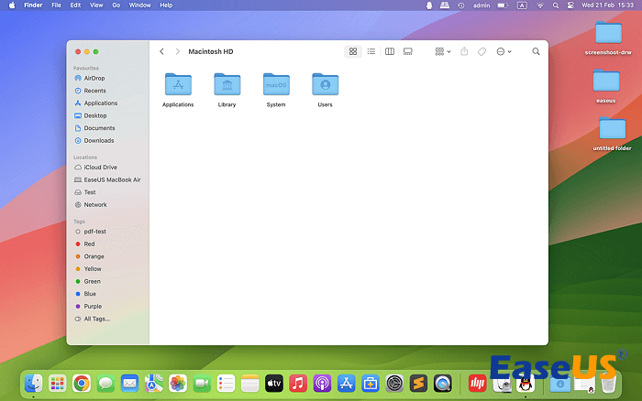The height and width of the screenshot is (401, 642).
Task: Click All Tags… in the sidebar
Action: click(96, 319)
